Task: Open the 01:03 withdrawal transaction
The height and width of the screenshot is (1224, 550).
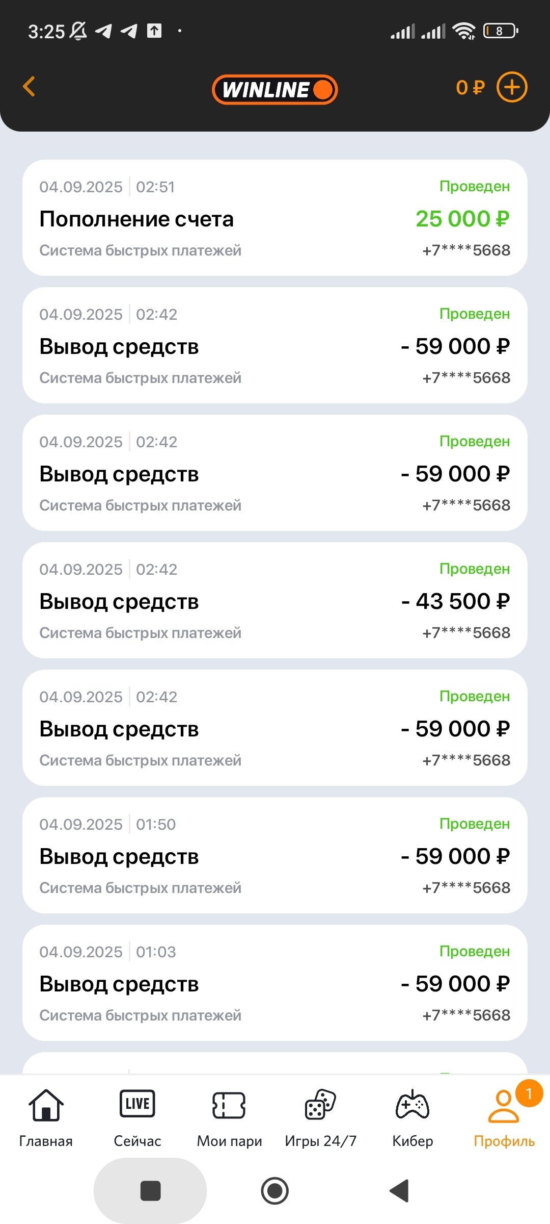Action: [x=275, y=983]
